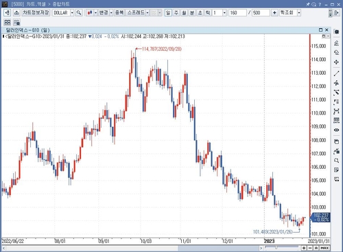Select the 주 weekly period toggle
Image resolution: width=343 pixels, height=252 pixels.
click(176, 12)
